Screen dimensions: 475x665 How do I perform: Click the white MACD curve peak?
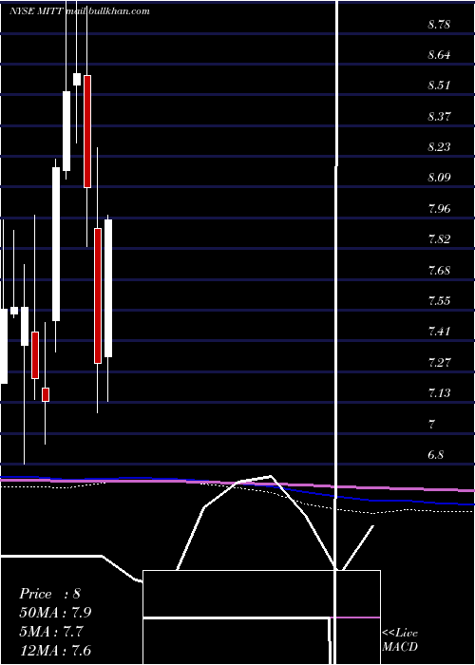click(270, 476)
